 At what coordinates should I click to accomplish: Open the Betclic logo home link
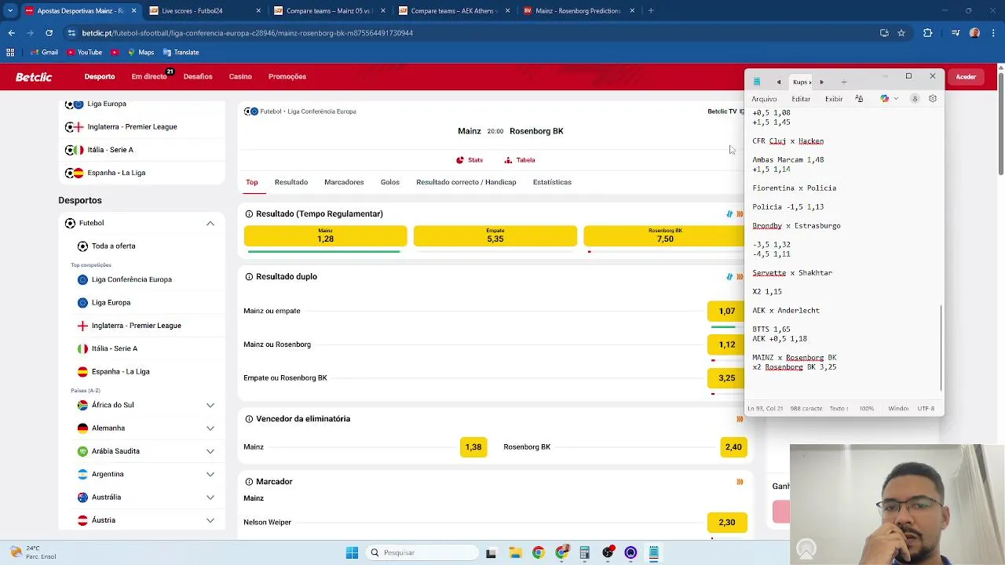[34, 77]
